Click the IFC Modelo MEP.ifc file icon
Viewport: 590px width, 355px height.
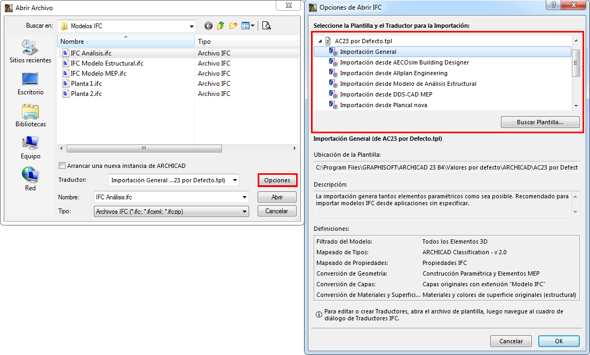pyautogui.click(x=66, y=74)
